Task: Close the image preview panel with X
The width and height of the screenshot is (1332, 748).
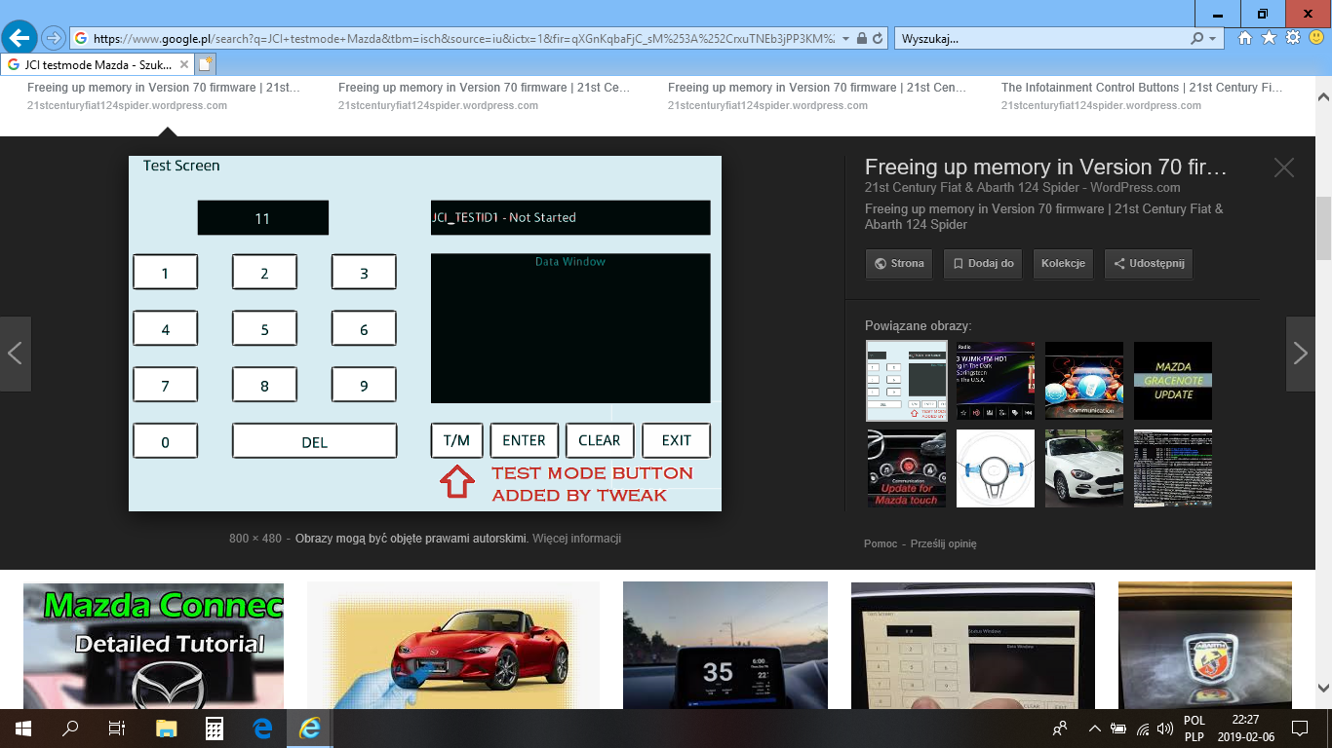Action: click(1283, 168)
